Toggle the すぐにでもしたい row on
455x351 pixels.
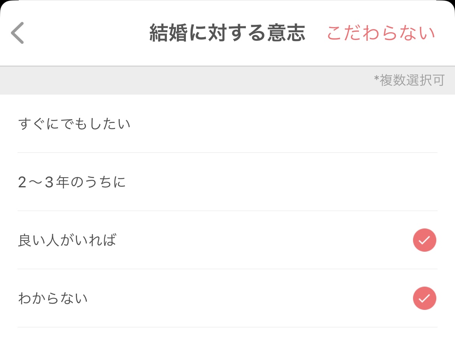pos(227,124)
